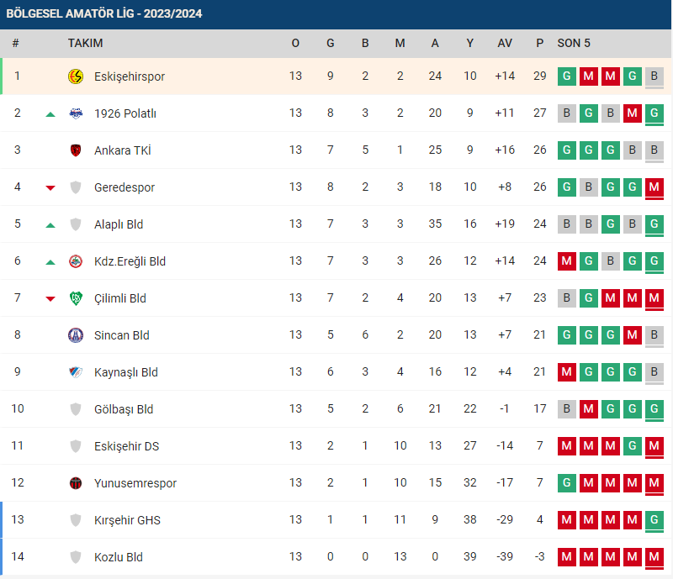Viewport: 673px width, 579px height.
Task: Click the AV goal-difference column header
Action: pyautogui.click(x=505, y=43)
